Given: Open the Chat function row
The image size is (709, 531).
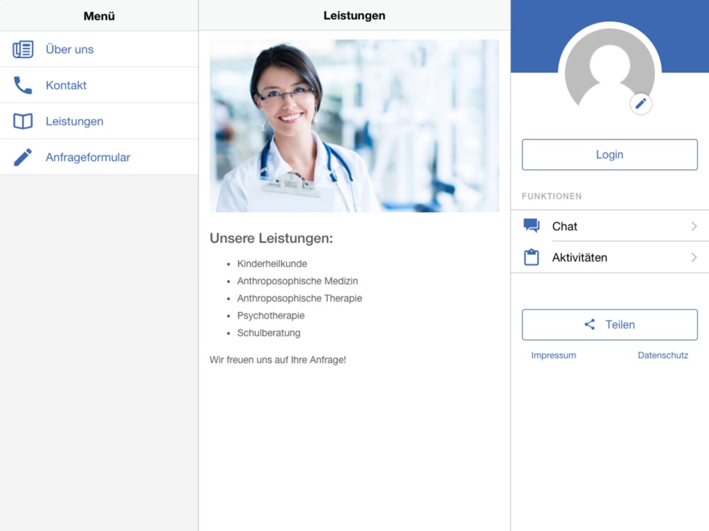Looking at the screenshot, I should (610, 226).
